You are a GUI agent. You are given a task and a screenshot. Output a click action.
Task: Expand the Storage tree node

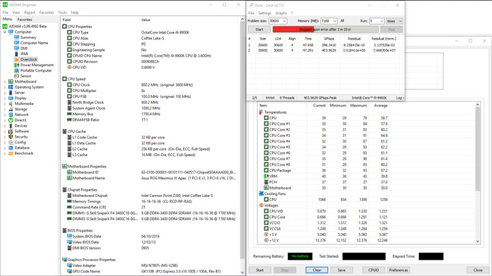pos(5,109)
